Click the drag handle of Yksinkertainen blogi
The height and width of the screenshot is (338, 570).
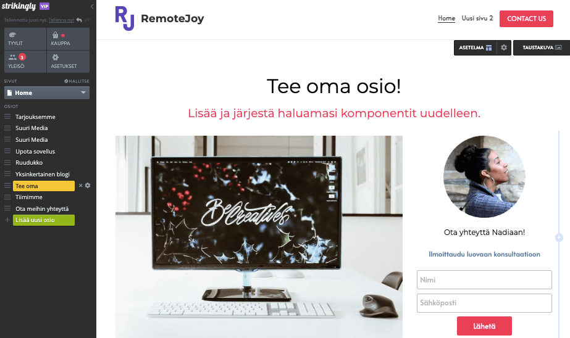7,174
